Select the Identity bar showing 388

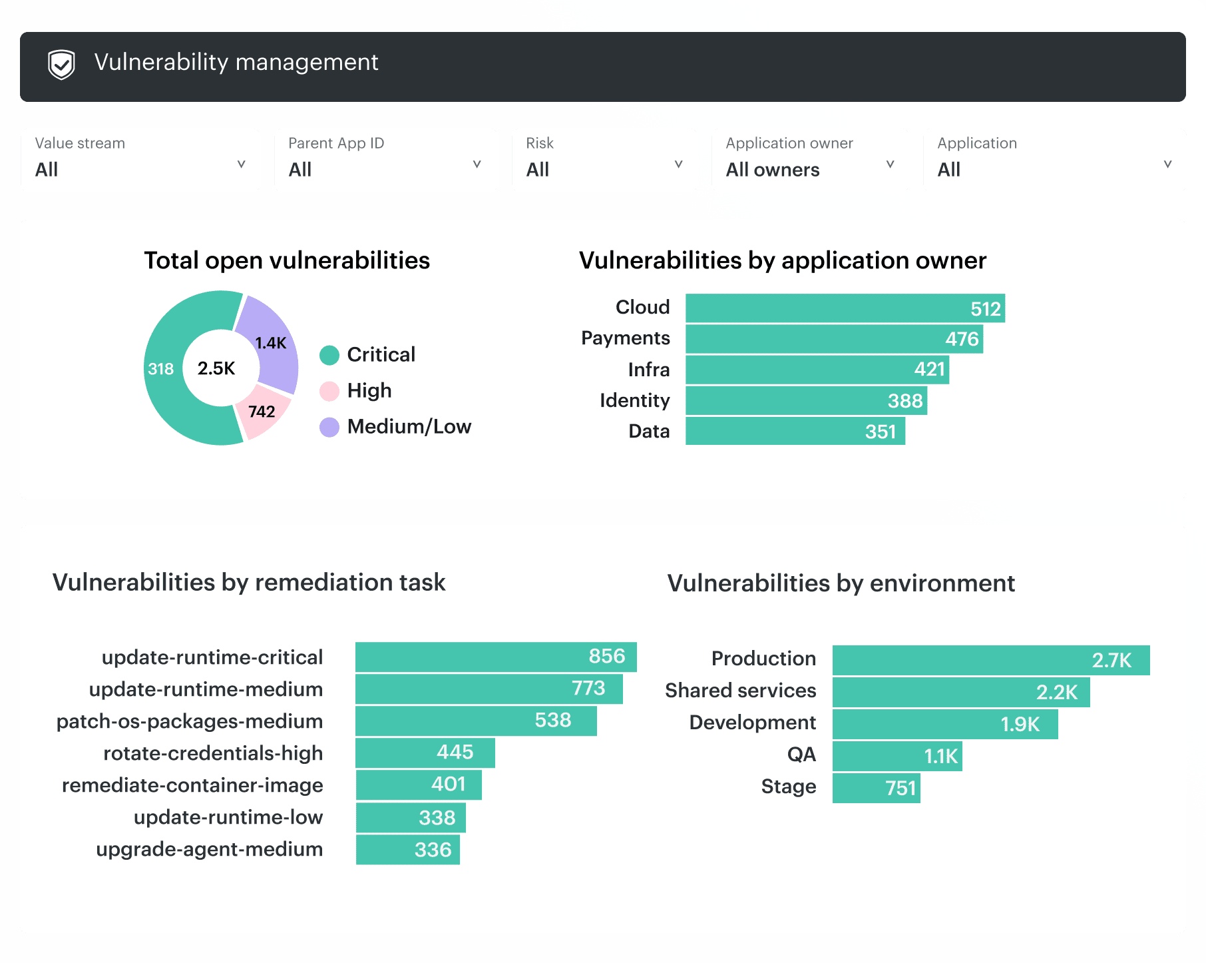pos(807,401)
